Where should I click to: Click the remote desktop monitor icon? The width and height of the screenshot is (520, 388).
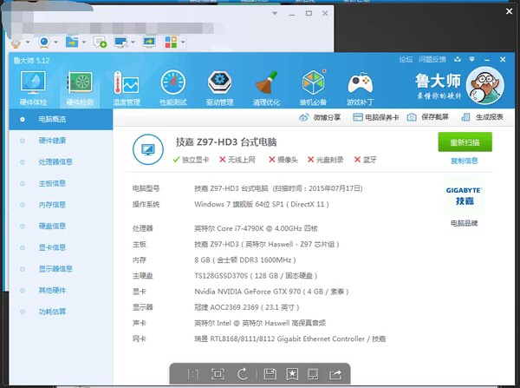click(x=121, y=43)
